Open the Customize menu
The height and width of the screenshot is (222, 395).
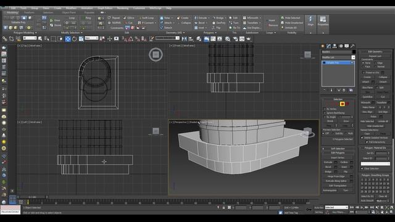(x=139, y=8)
